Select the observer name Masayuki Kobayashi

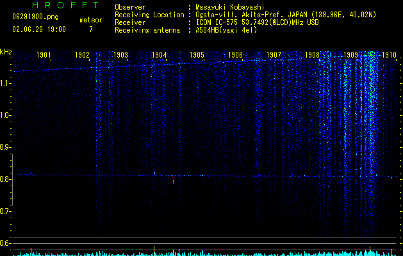pos(230,7)
